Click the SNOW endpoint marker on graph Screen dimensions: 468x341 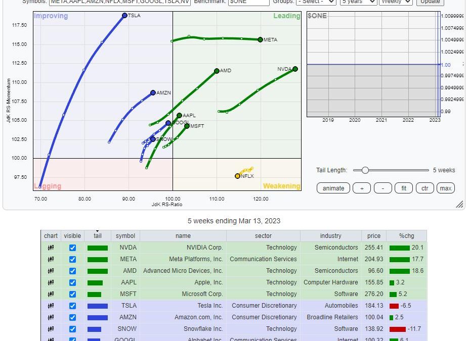pos(153,139)
